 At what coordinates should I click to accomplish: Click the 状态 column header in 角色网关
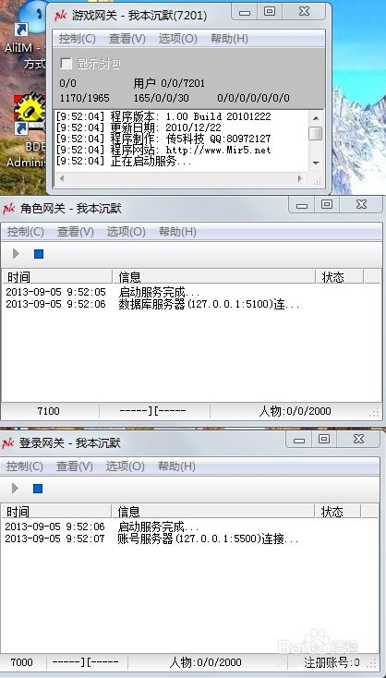click(340, 277)
